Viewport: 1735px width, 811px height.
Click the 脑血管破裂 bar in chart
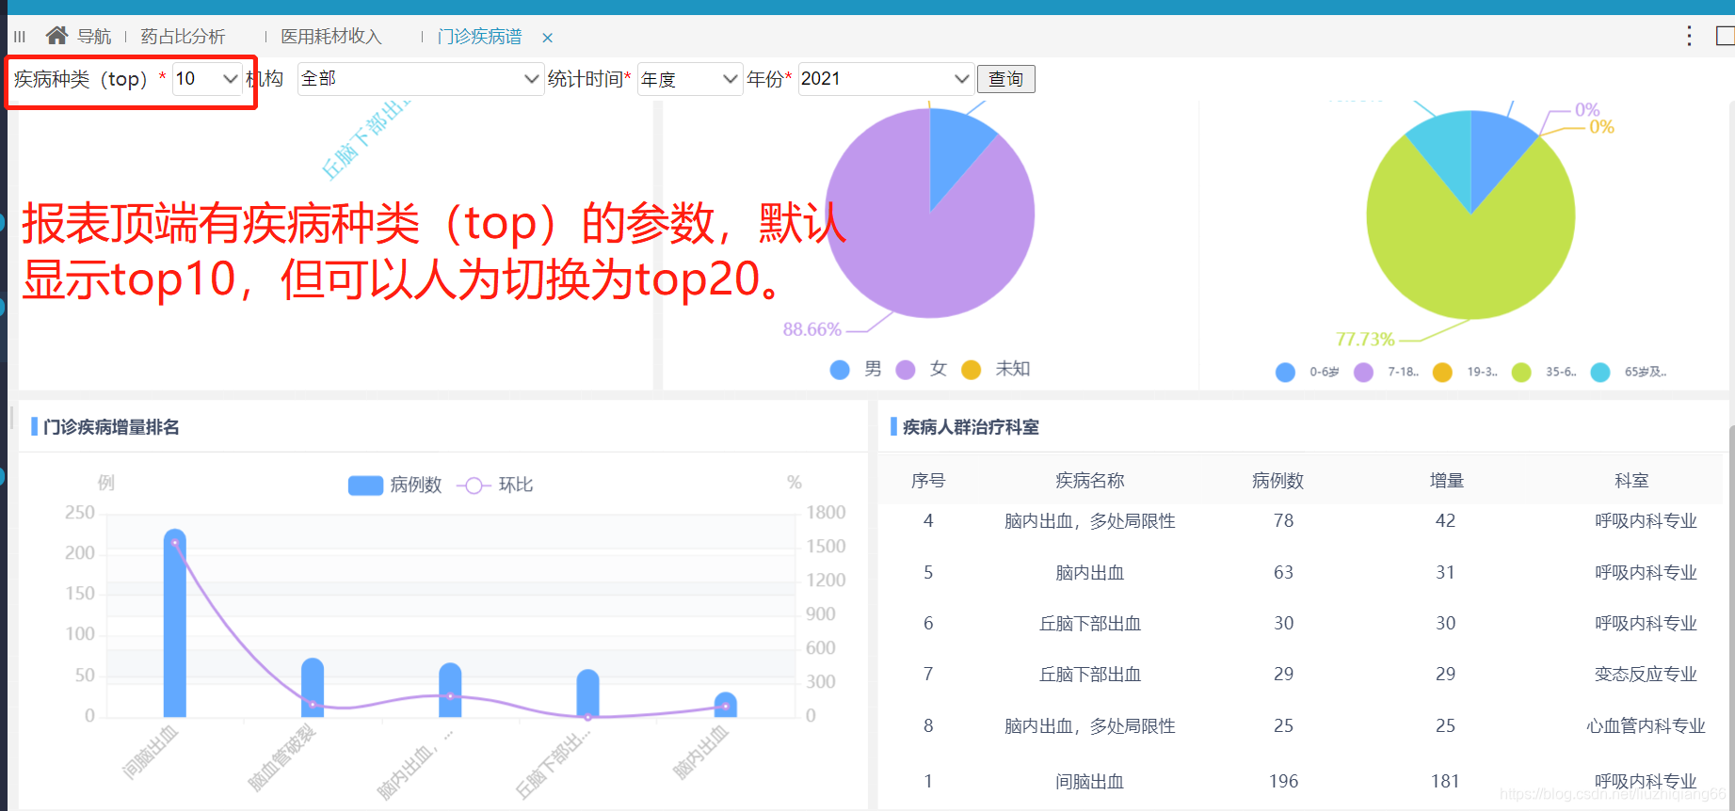point(313,688)
